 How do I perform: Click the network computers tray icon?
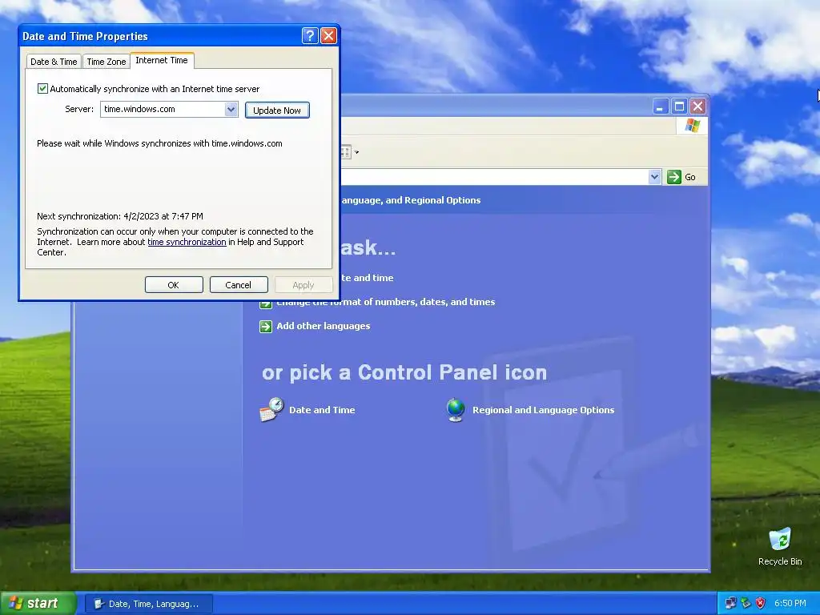pos(730,604)
